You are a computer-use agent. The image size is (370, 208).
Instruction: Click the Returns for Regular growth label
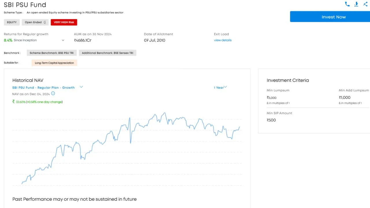26,34
